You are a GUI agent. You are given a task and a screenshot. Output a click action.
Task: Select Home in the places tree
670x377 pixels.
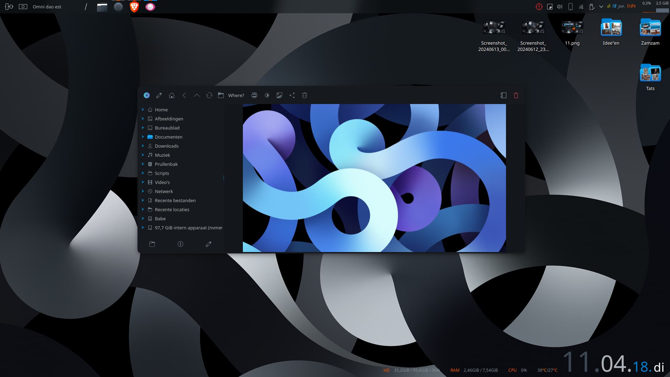point(161,110)
